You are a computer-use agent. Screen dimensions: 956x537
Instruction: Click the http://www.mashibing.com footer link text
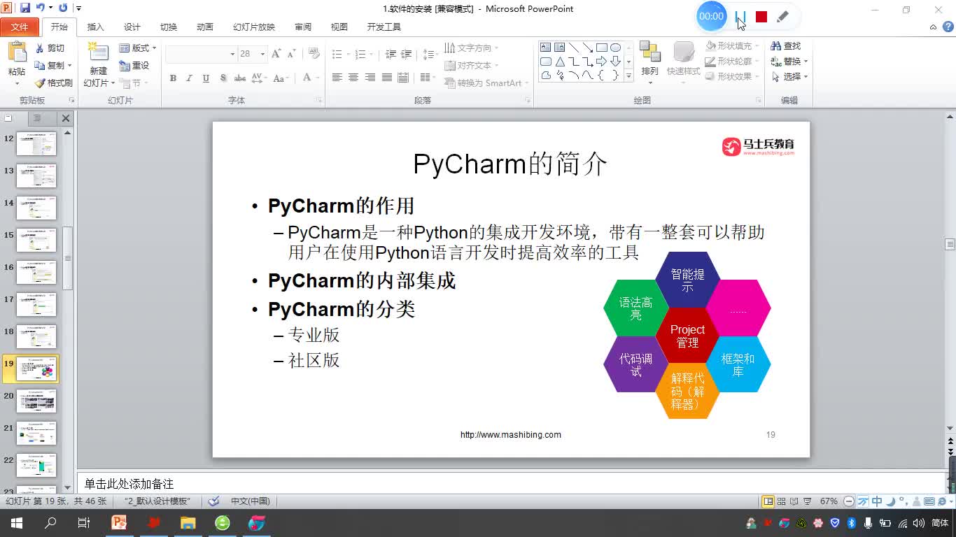[511, 435]
